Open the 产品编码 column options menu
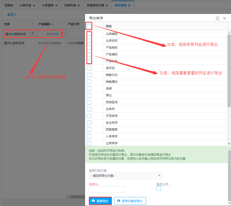231x206 pixels. [61, 24]
